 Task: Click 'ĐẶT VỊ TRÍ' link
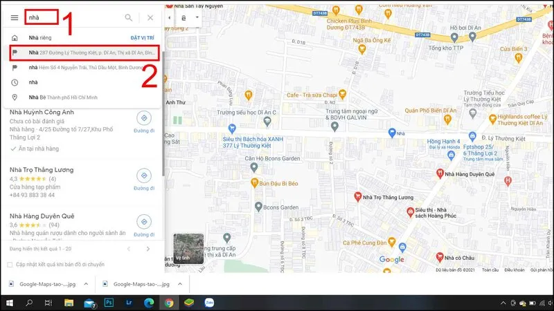point(143,38)
